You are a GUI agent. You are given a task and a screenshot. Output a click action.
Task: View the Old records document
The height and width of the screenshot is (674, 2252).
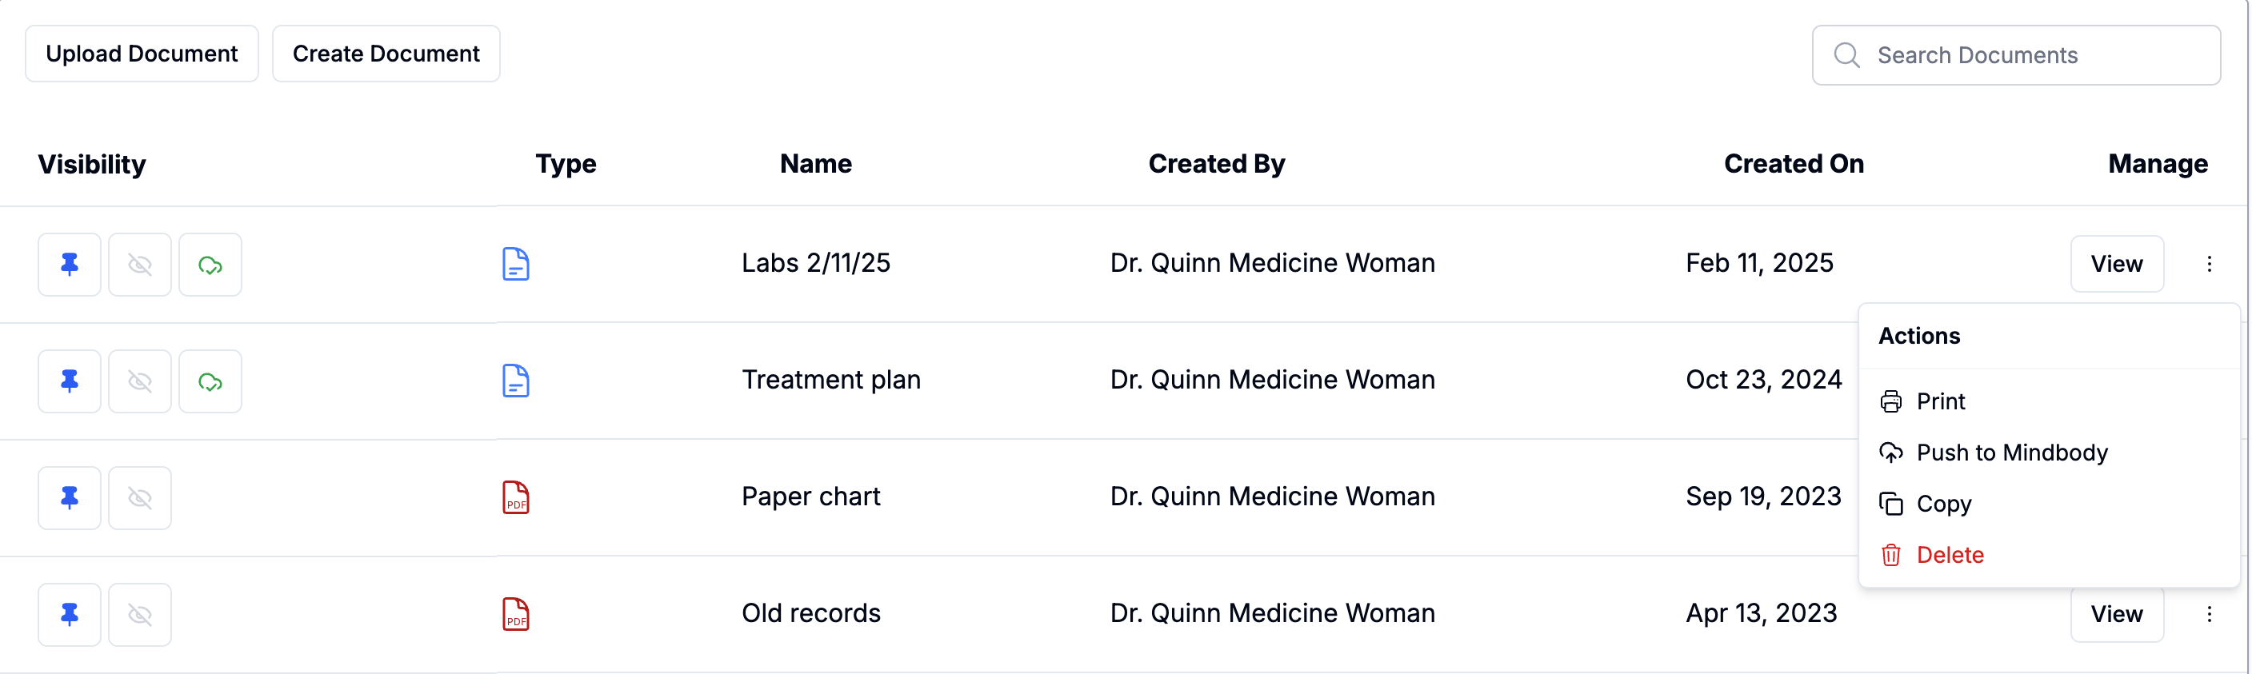coord(2116,614)
